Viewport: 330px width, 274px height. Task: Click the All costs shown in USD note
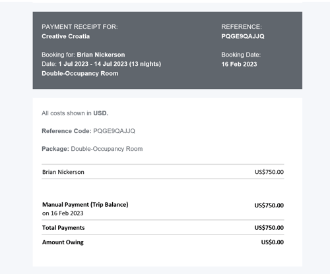[75, 113]
